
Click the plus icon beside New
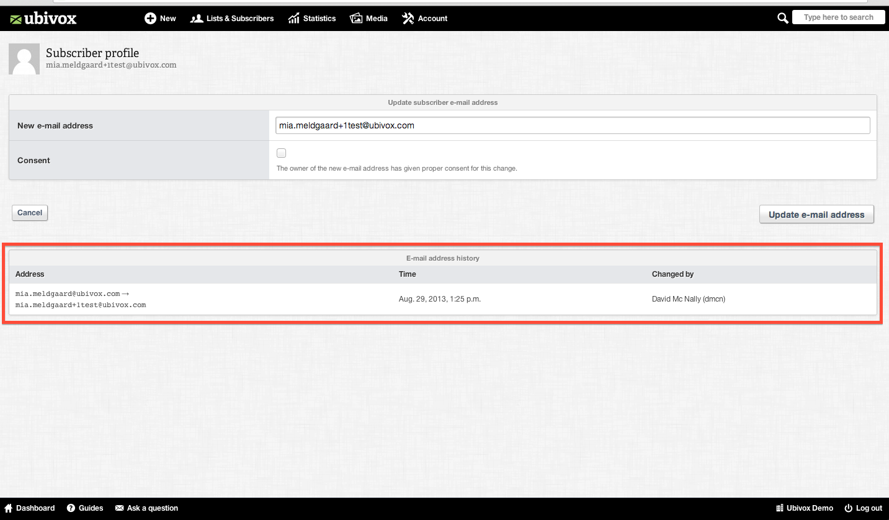(x=150, y=19)
